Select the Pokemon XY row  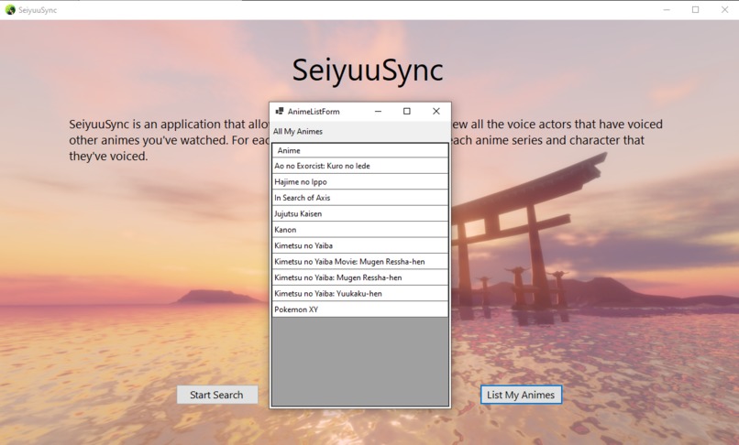pos(360,309)
